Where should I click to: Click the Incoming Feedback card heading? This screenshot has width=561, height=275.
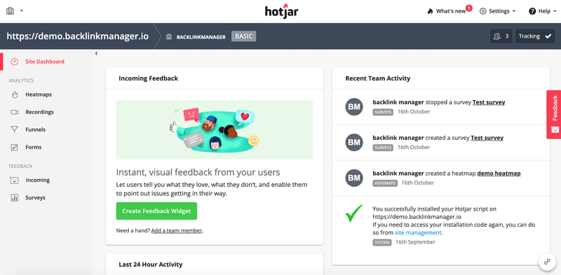coord(149,78)
